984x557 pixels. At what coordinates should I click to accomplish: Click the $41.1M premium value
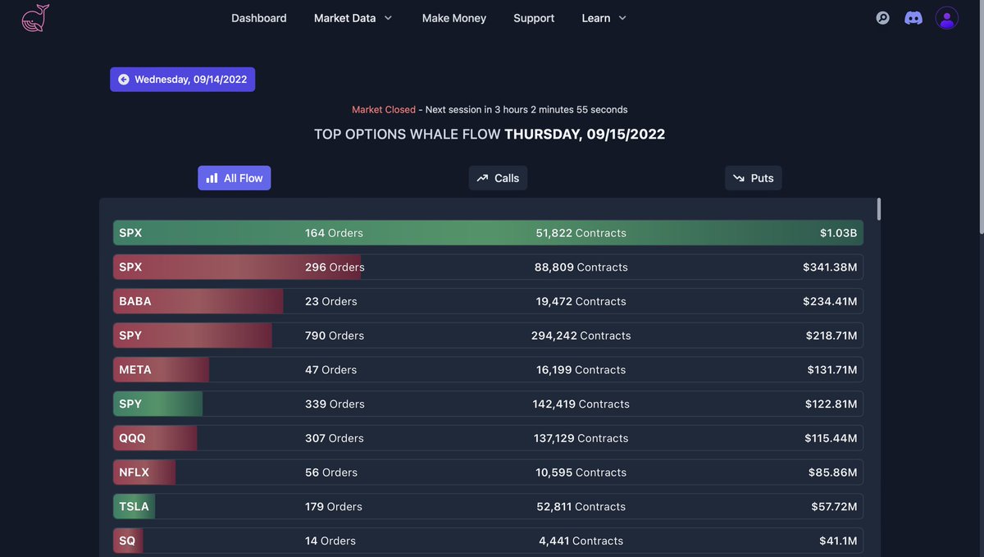point(838,541)
